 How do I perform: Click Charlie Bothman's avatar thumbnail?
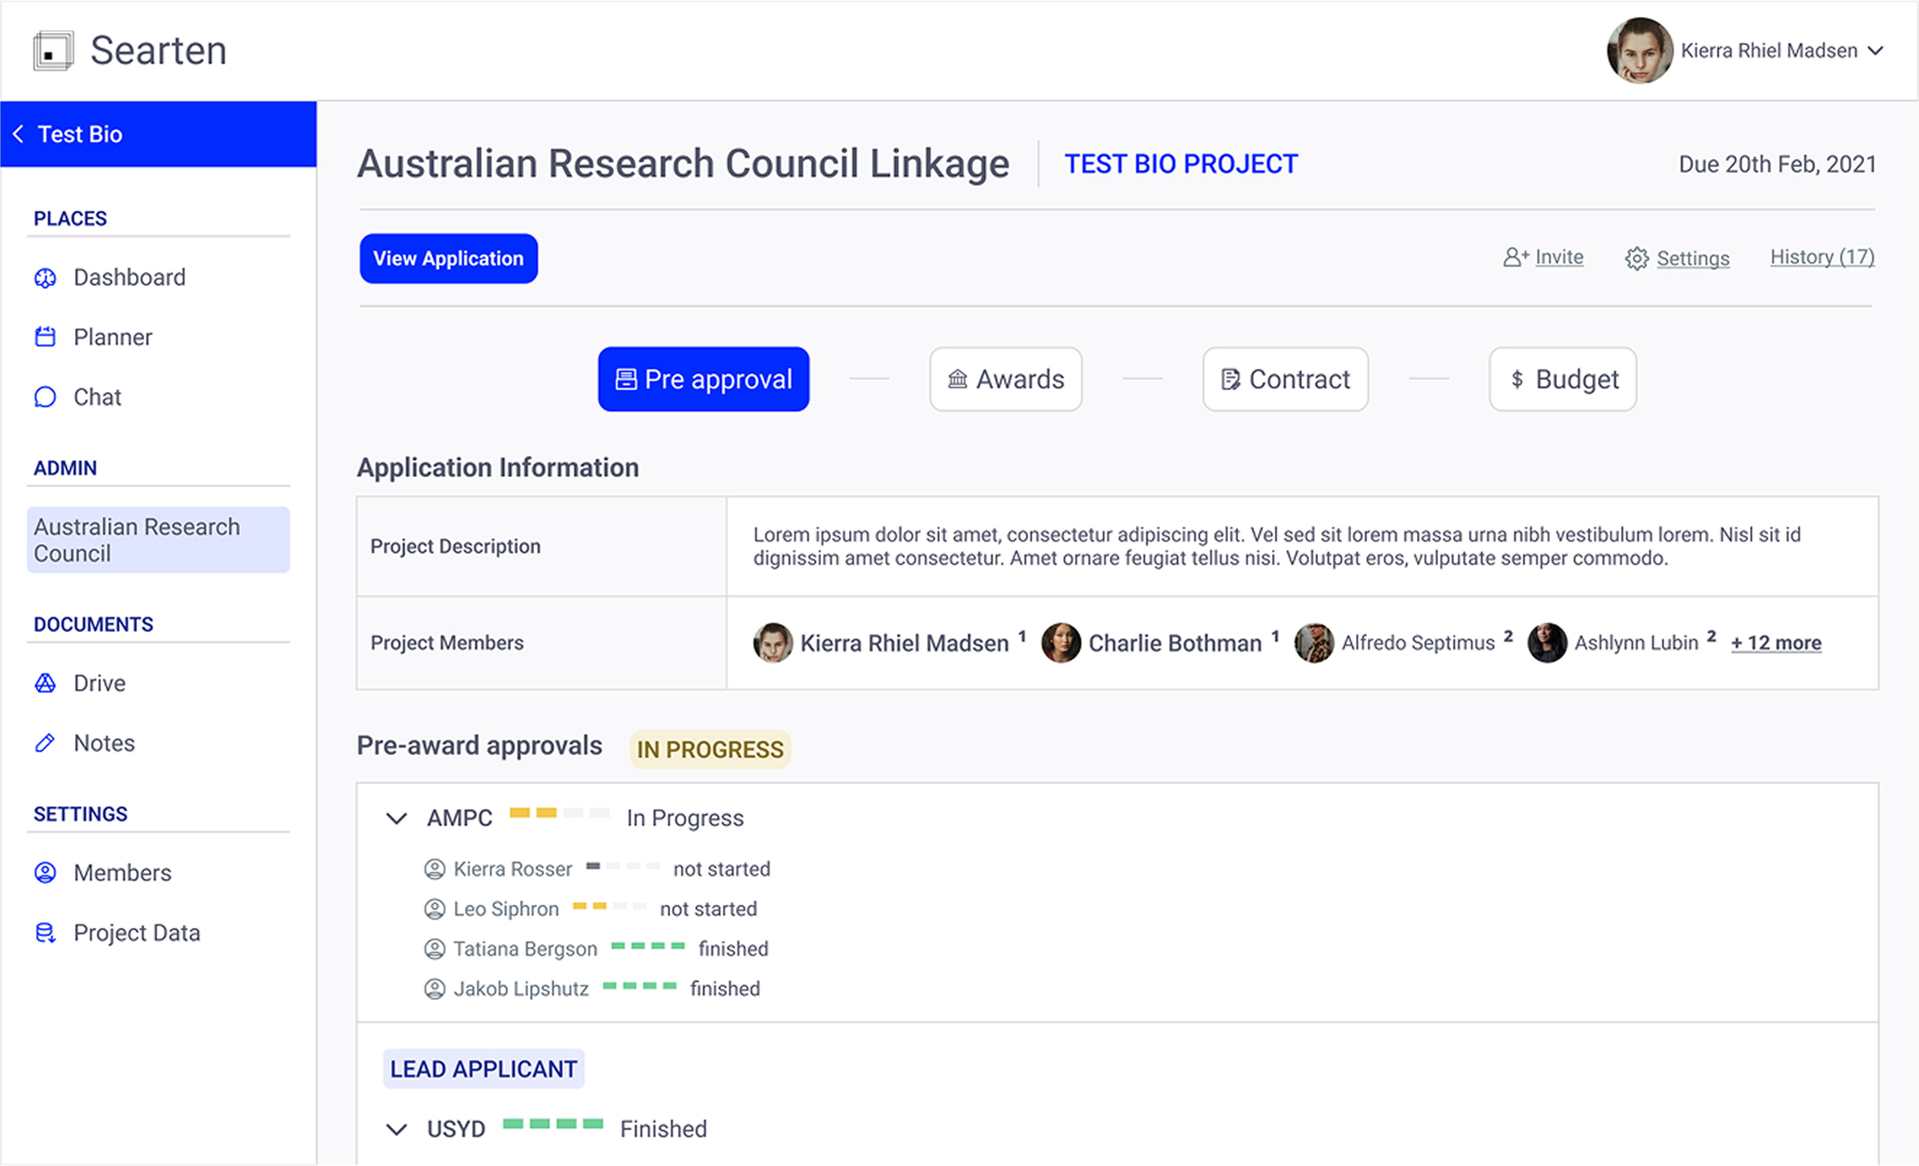(x=1061, y=643)
